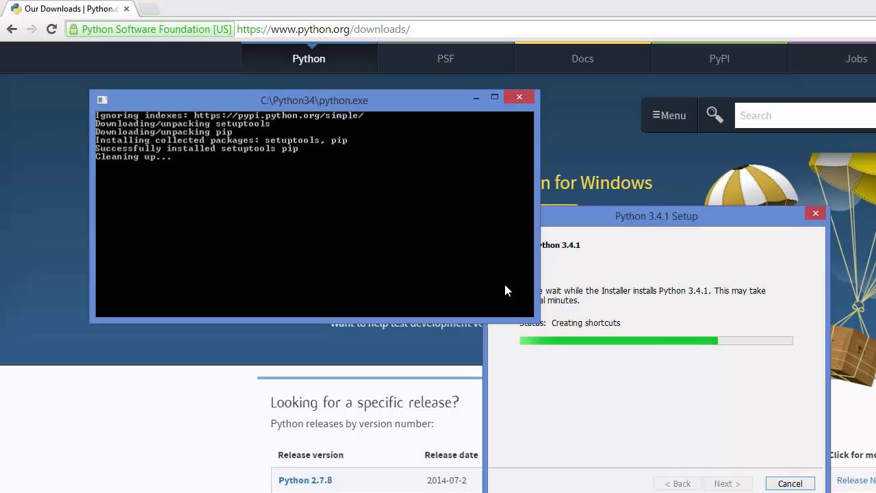Click the 'Python Software Foundation [US]' certificate label
This screenshot has height=493, width=876.
click(x=157, y=29)
